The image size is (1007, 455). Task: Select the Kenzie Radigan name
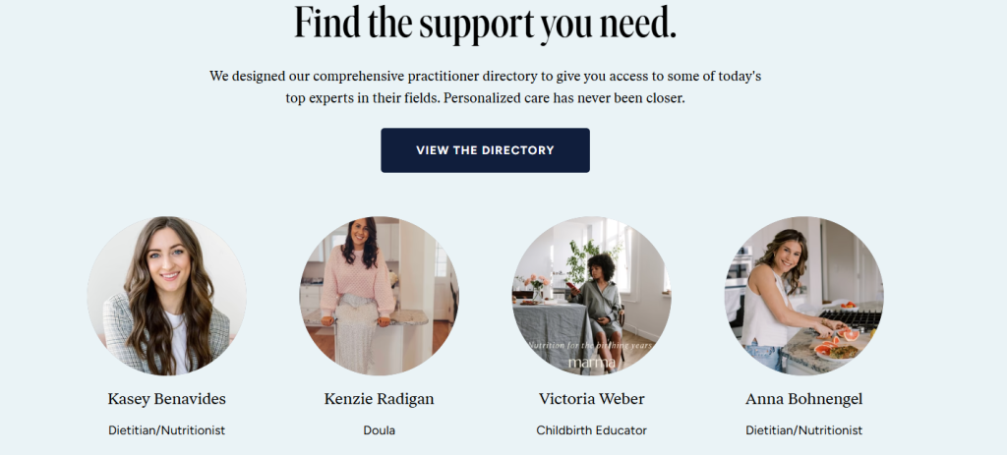(x=379, y=399)
